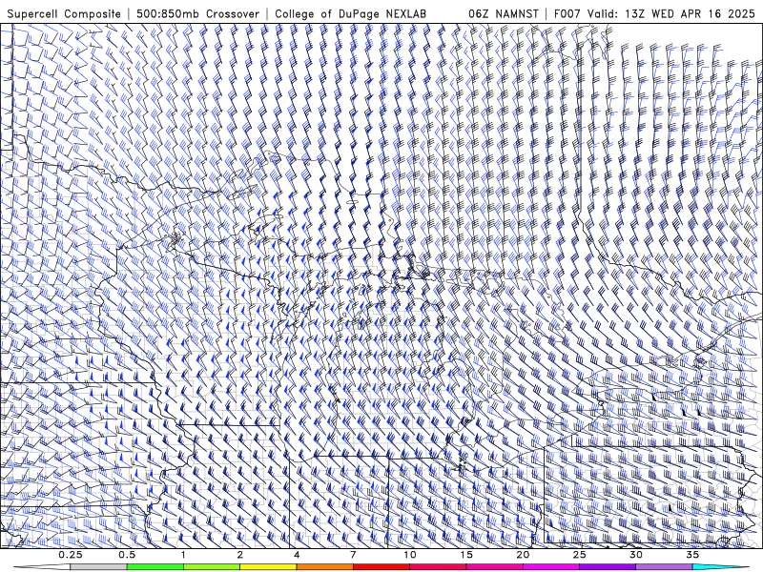Select the orange 4–7 color bar segment

324,566
